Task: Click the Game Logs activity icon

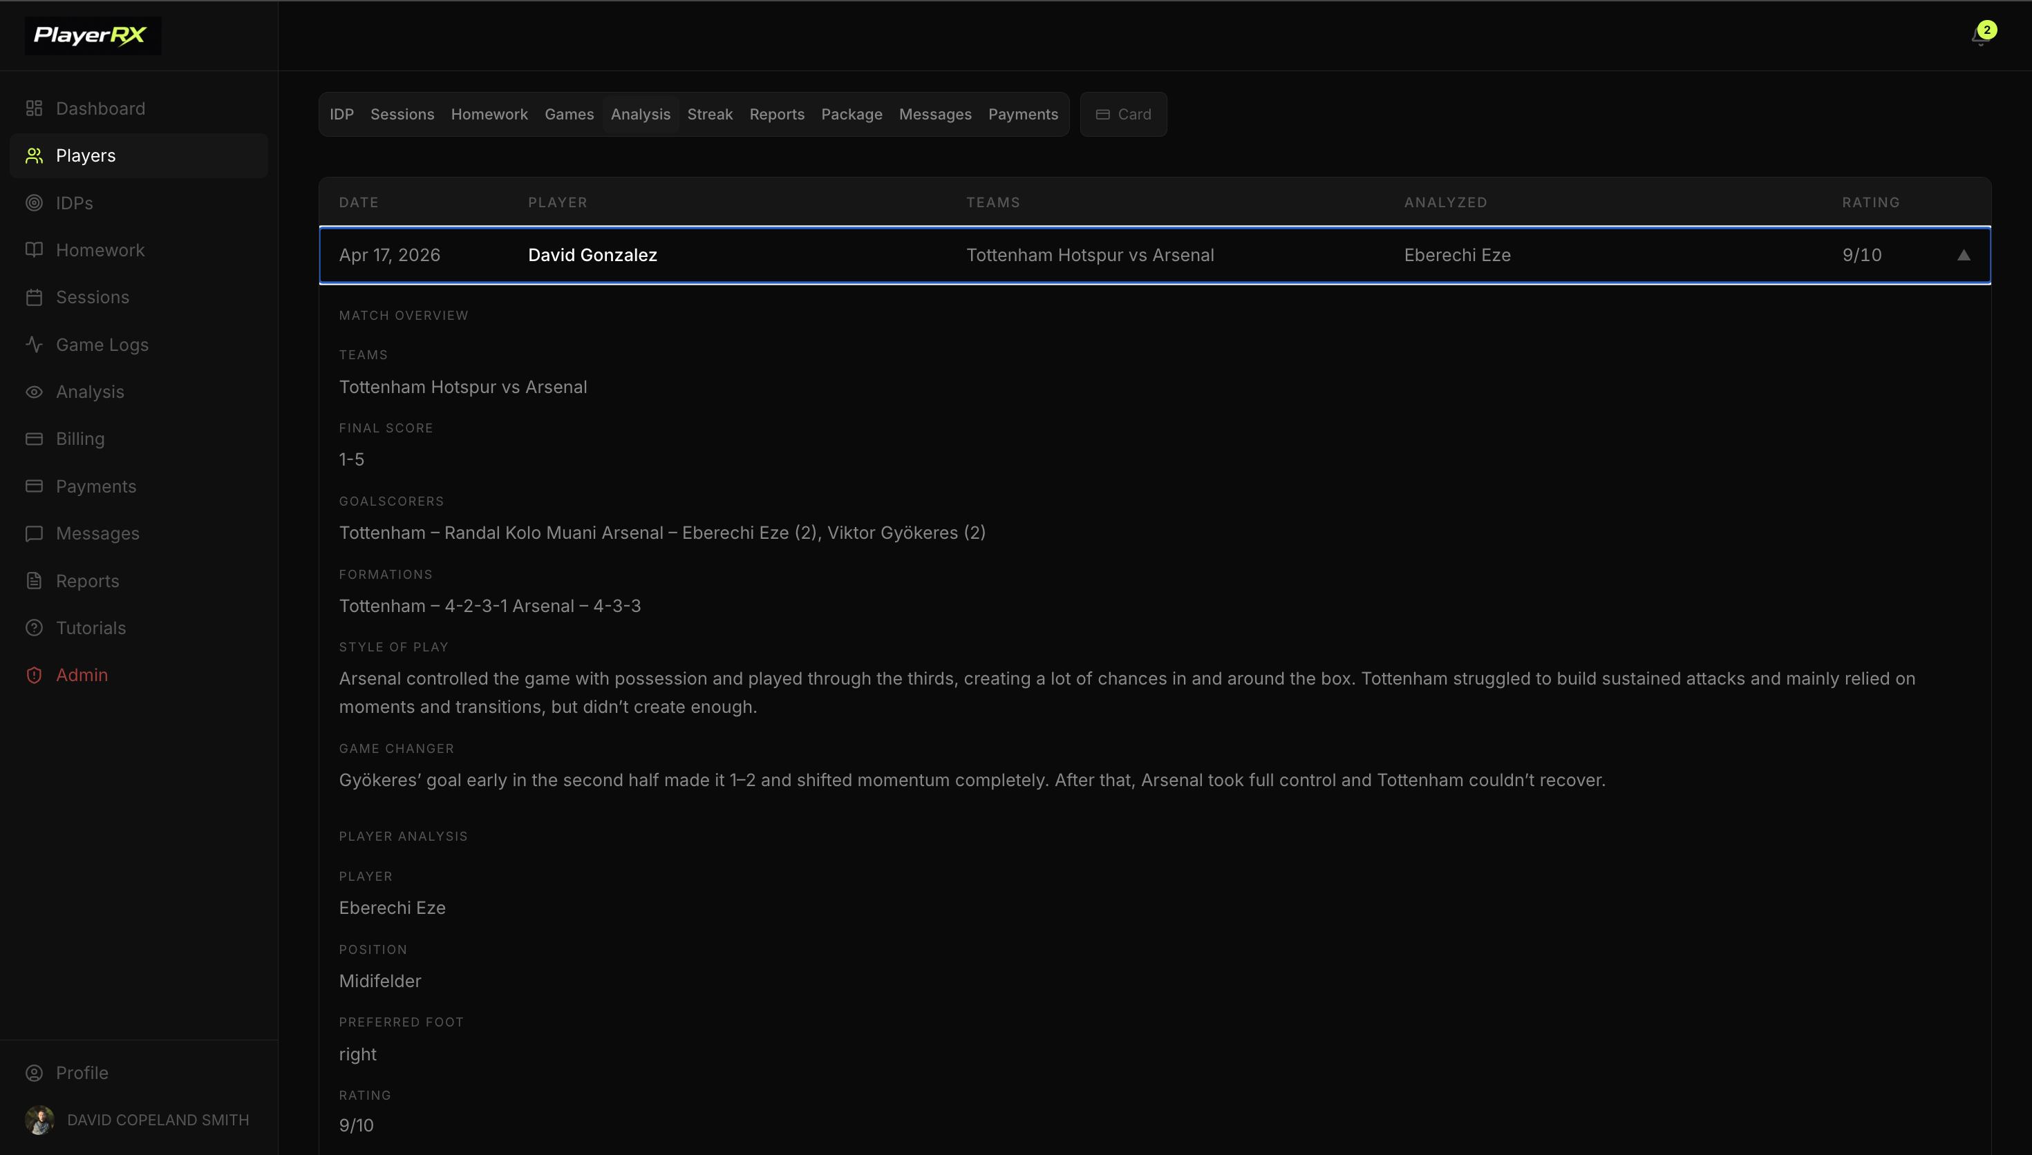Action: tap(34, 344)
